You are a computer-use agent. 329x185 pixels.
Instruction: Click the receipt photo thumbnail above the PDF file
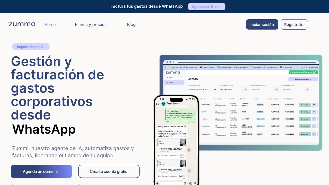[x=183, y=142]
